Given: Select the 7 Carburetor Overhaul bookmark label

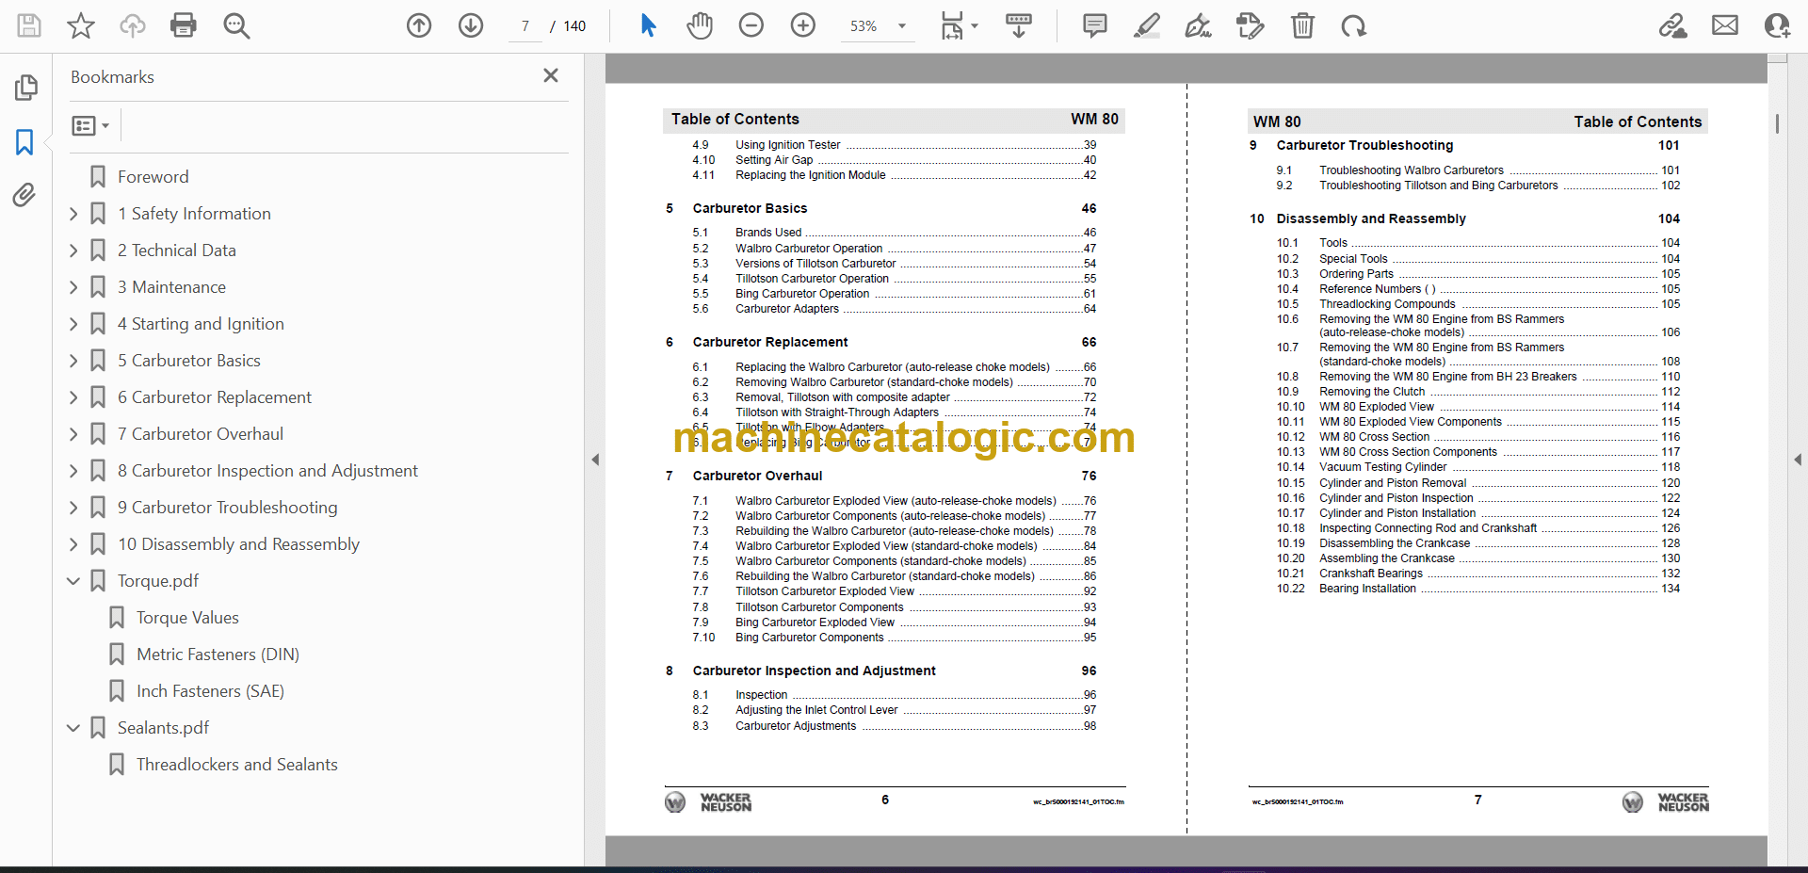Looking at the screenshot, I should point(200,434).
